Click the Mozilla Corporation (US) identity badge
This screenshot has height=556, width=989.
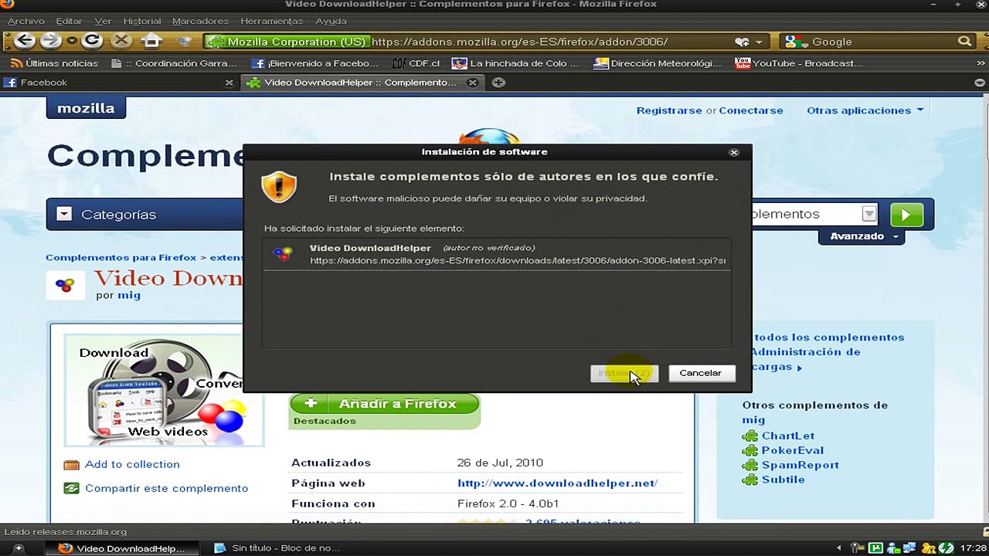pos(288,42)
